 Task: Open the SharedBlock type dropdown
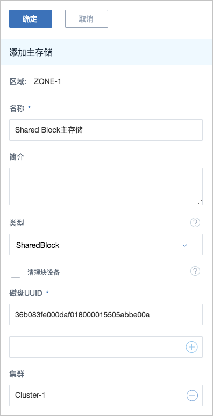(106, 245)
